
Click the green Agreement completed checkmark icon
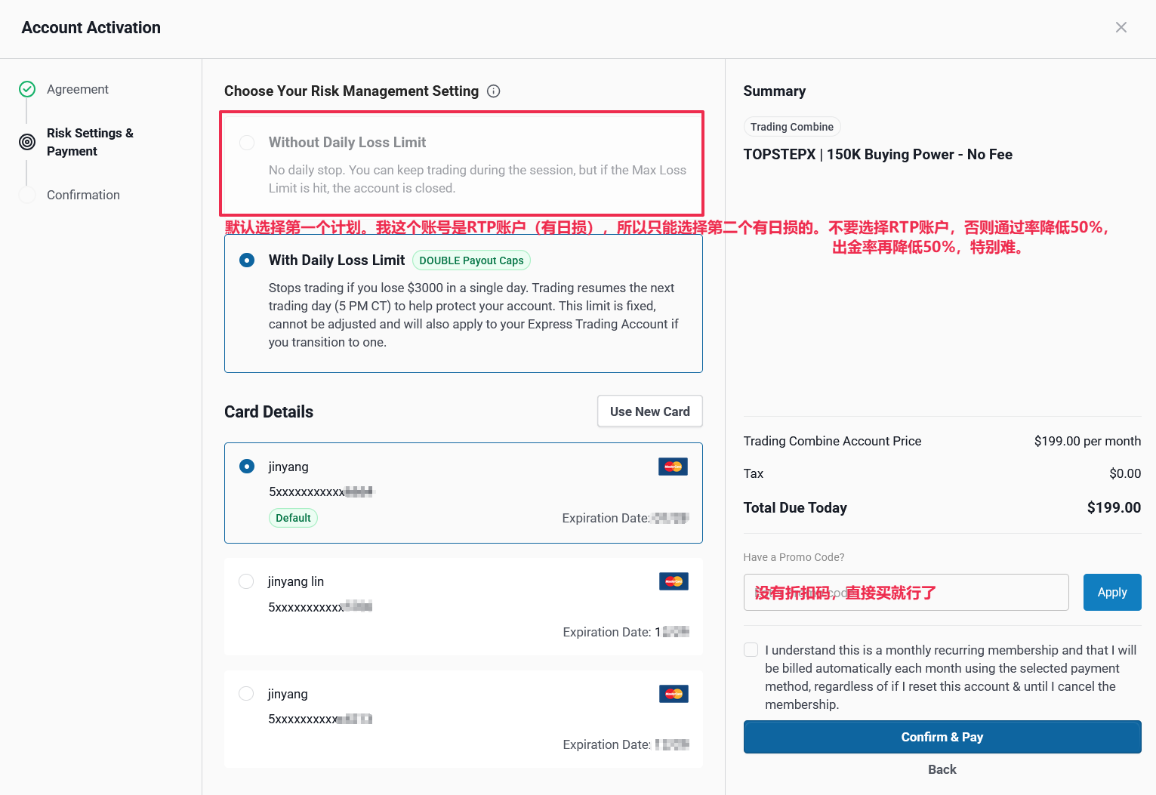coord(27,89)
